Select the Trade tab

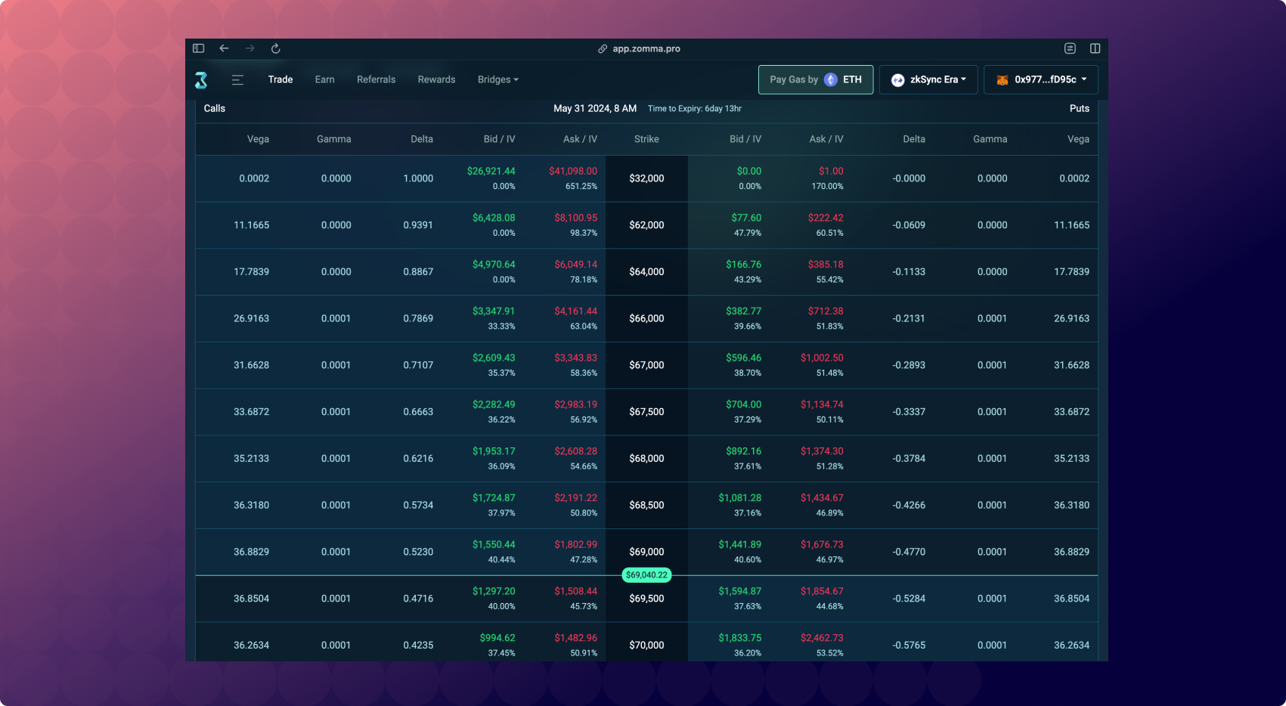pyautogui.click(x=280, y=79)
